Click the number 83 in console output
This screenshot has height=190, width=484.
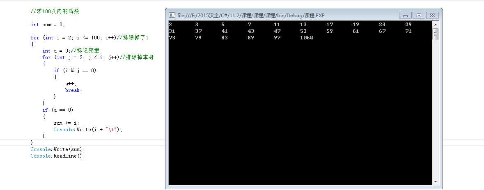click(x=225, y=38)
